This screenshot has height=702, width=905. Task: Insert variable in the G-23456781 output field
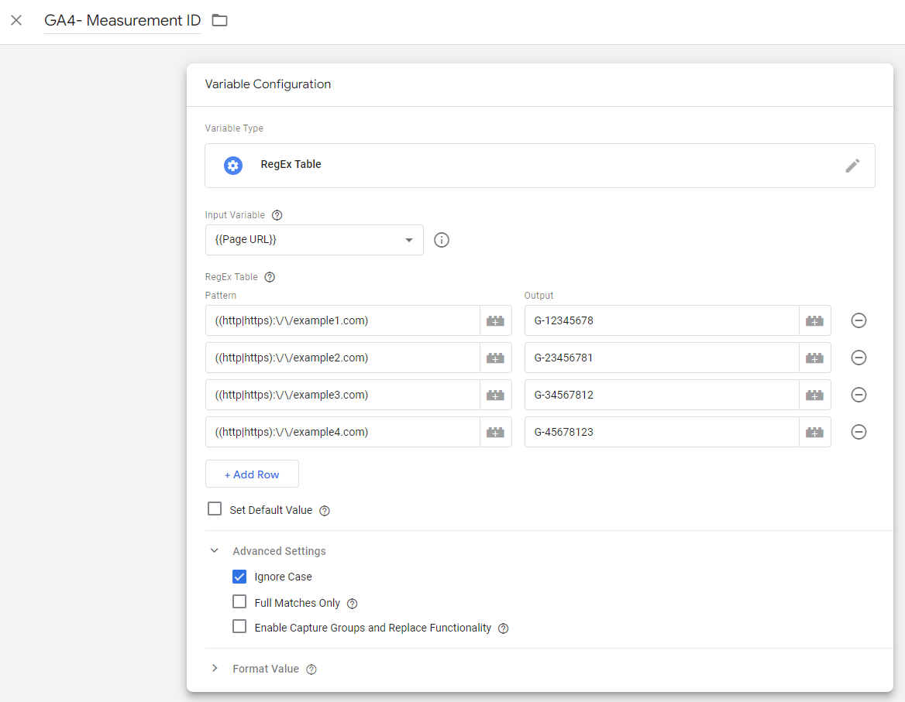814,358
